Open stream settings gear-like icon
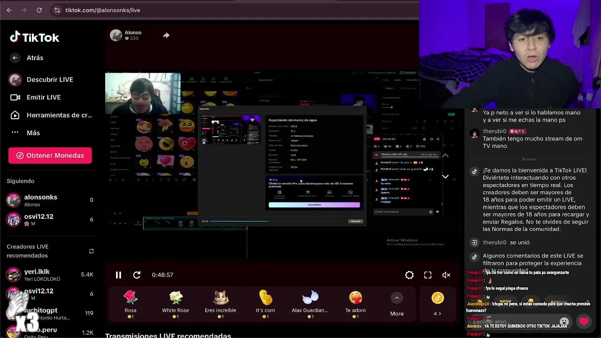The height and width of the screenshot is (338, 601). [x=409, y=275]
